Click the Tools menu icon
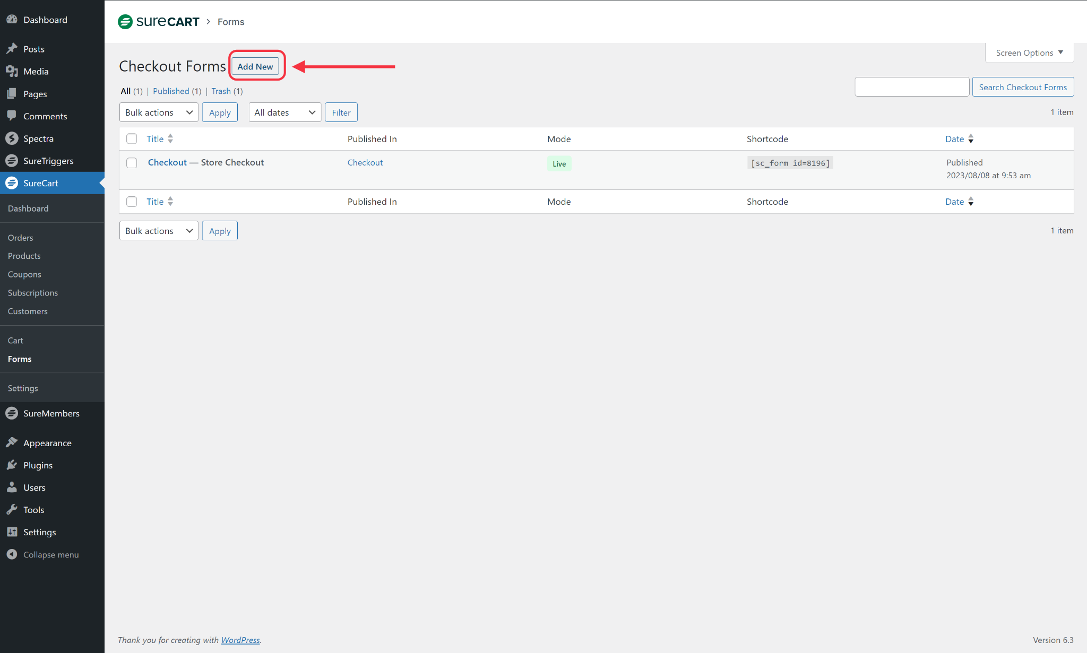1087x653 pixels. click(12, 510)
